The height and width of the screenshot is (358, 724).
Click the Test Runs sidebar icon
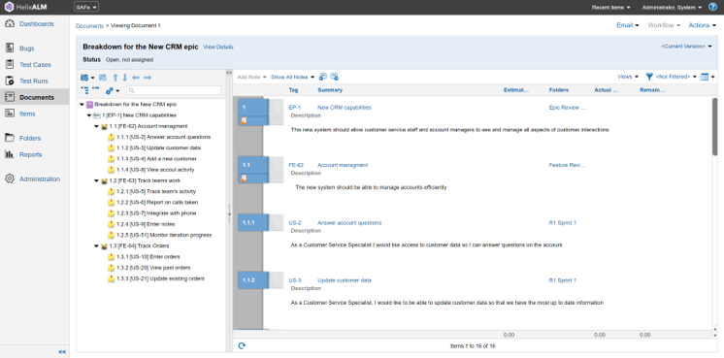point(10,81)
